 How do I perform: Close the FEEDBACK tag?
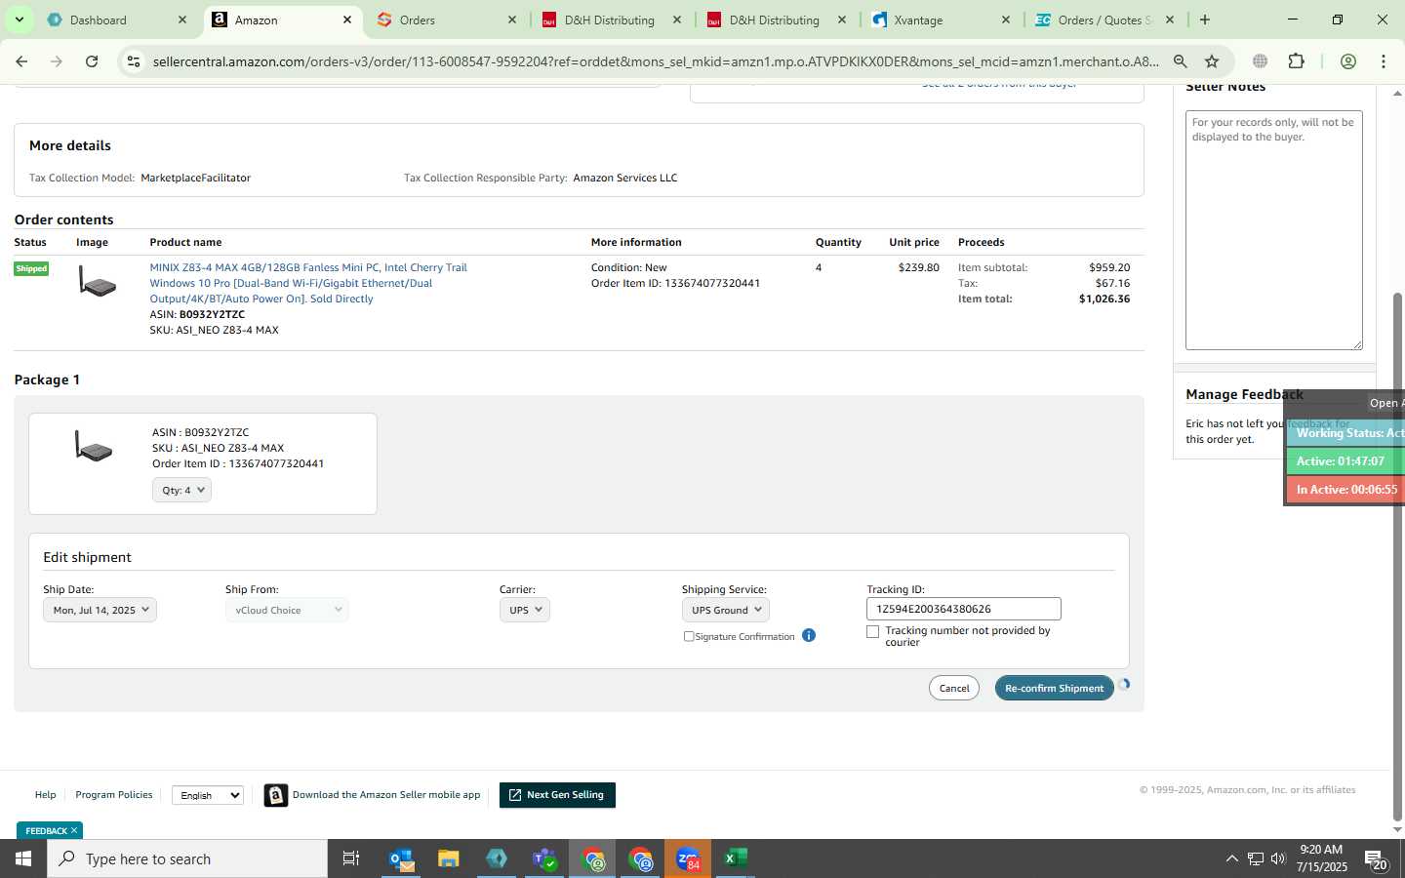pyautogui.click(x=74, y=830)
